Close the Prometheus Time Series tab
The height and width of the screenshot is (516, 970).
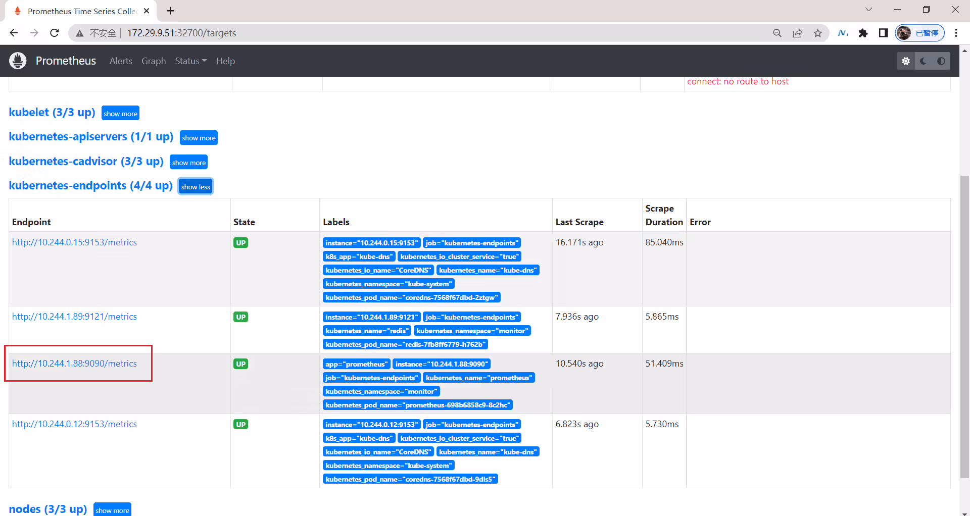coord(147,11)
